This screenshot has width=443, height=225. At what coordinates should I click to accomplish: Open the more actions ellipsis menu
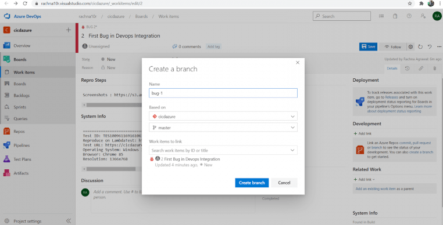coord(439,47)
